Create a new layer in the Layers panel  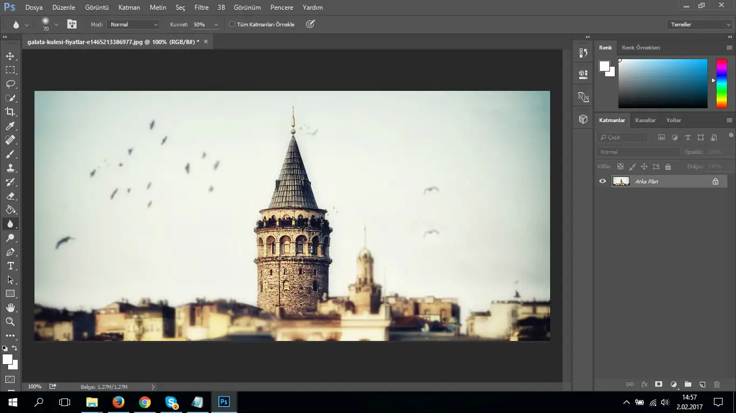click(702, 384)
